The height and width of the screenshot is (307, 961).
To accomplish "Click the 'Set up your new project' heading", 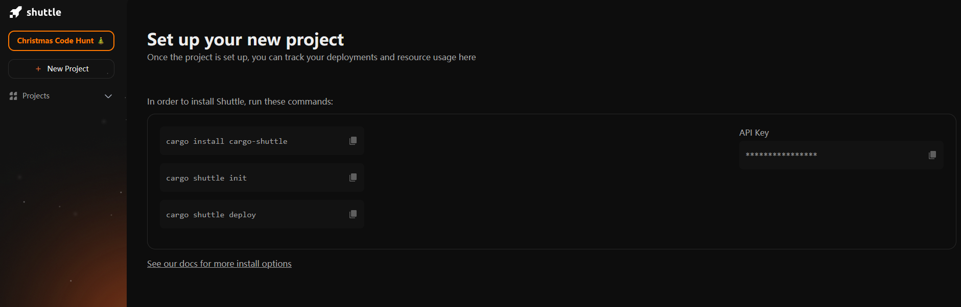I will pyautogui.click(x=246, y=40).
